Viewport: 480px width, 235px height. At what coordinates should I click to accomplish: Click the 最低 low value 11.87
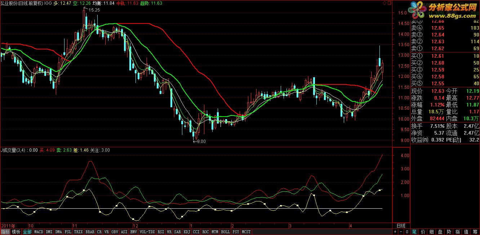point(472,105)
